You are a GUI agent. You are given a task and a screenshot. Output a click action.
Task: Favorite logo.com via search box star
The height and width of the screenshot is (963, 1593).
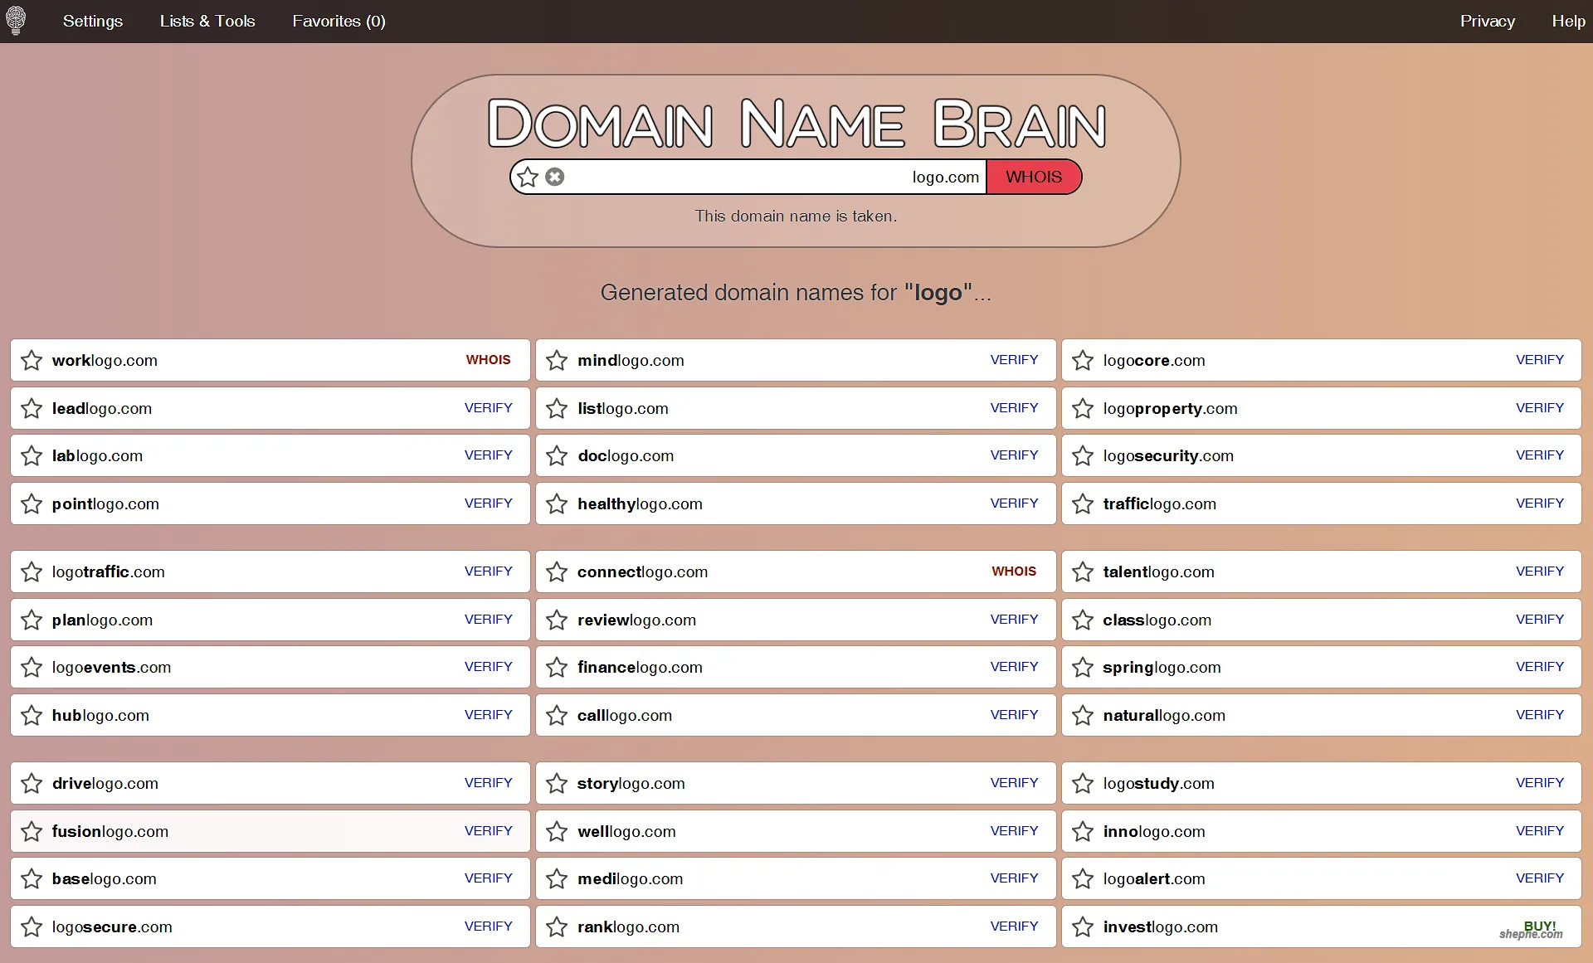pos(528,177)
